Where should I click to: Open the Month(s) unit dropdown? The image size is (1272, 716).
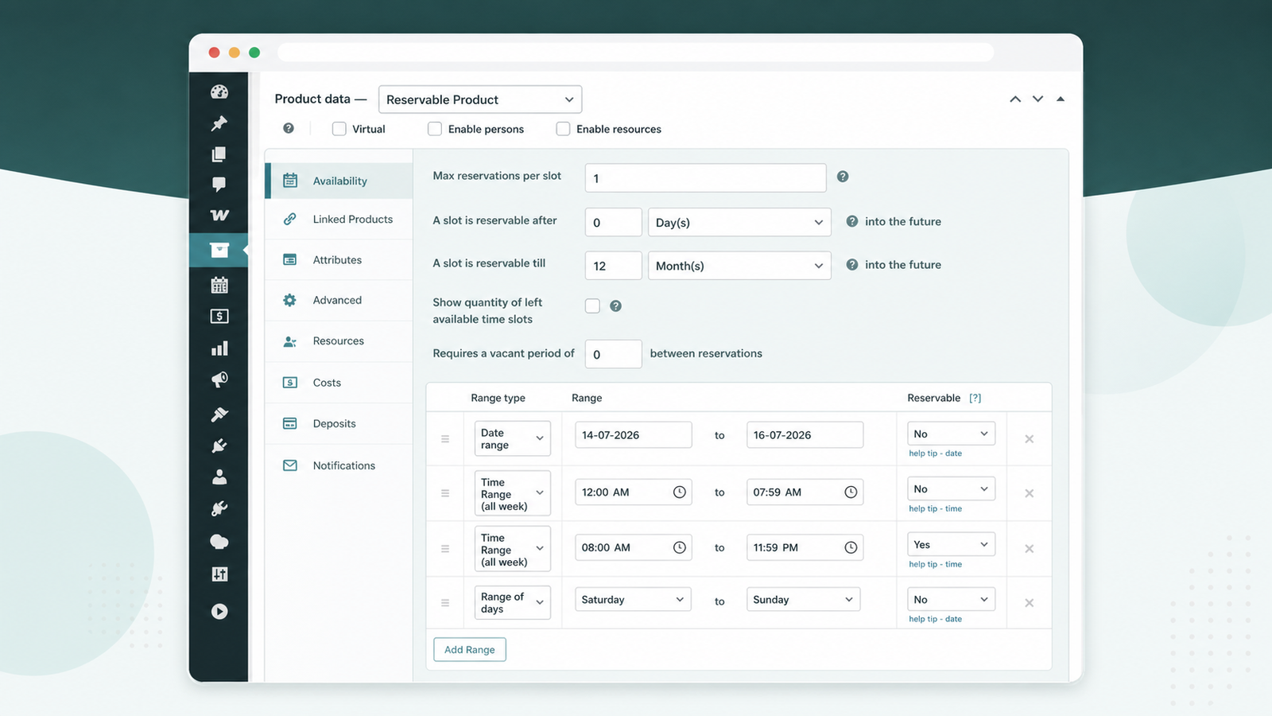(739, 266)
